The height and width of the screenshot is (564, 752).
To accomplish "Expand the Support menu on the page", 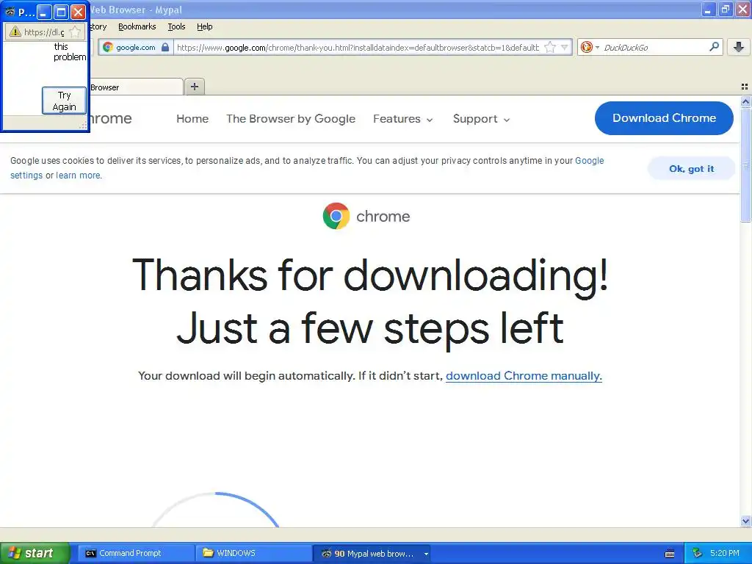I will pos(481,119).
